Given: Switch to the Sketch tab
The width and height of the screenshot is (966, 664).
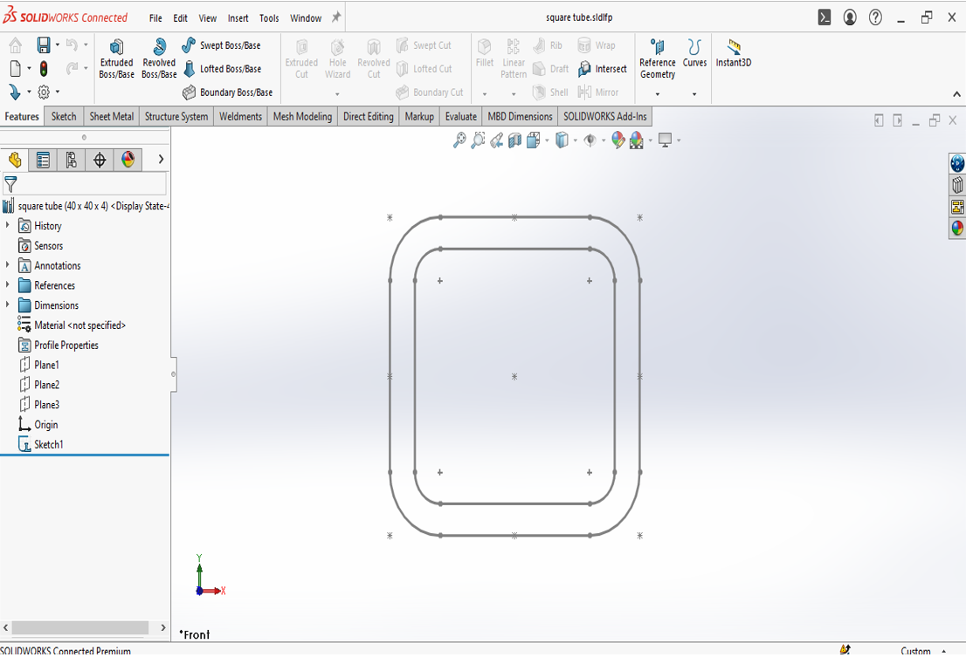Looking at the screenshot, I should tap(64, 117).
